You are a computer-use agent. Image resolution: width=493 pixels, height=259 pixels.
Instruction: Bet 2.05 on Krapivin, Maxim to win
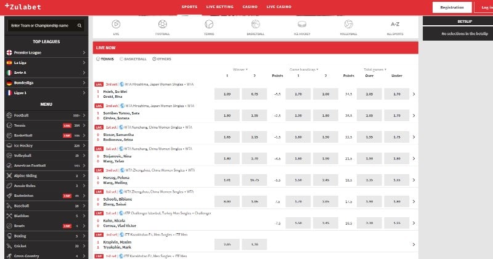click(x=227, y=244)
